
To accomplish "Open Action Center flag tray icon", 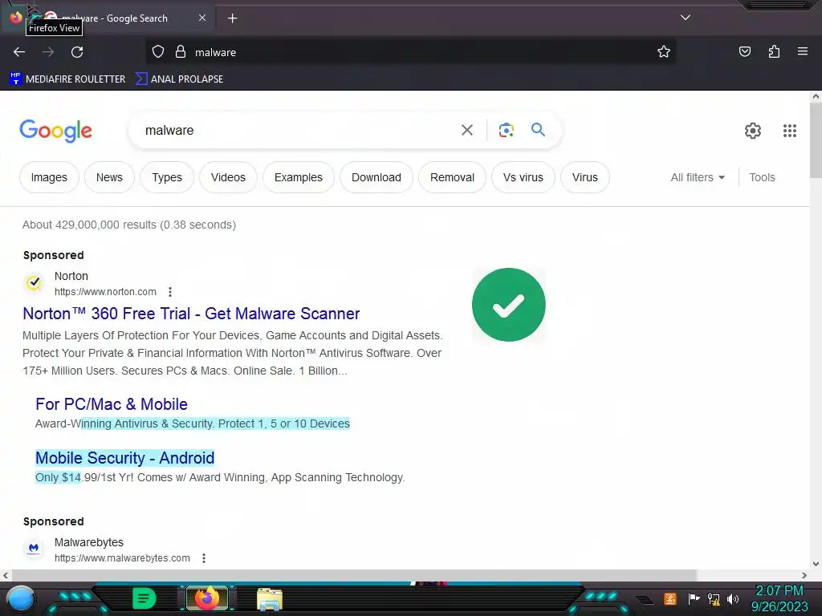I will (694, 598).
